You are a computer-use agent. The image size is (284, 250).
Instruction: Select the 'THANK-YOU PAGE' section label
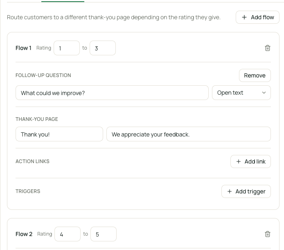[36, 119]
